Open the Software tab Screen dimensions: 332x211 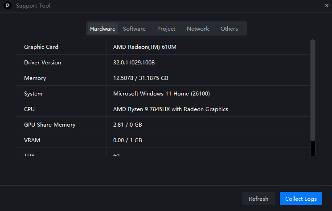tap(134, 29)
